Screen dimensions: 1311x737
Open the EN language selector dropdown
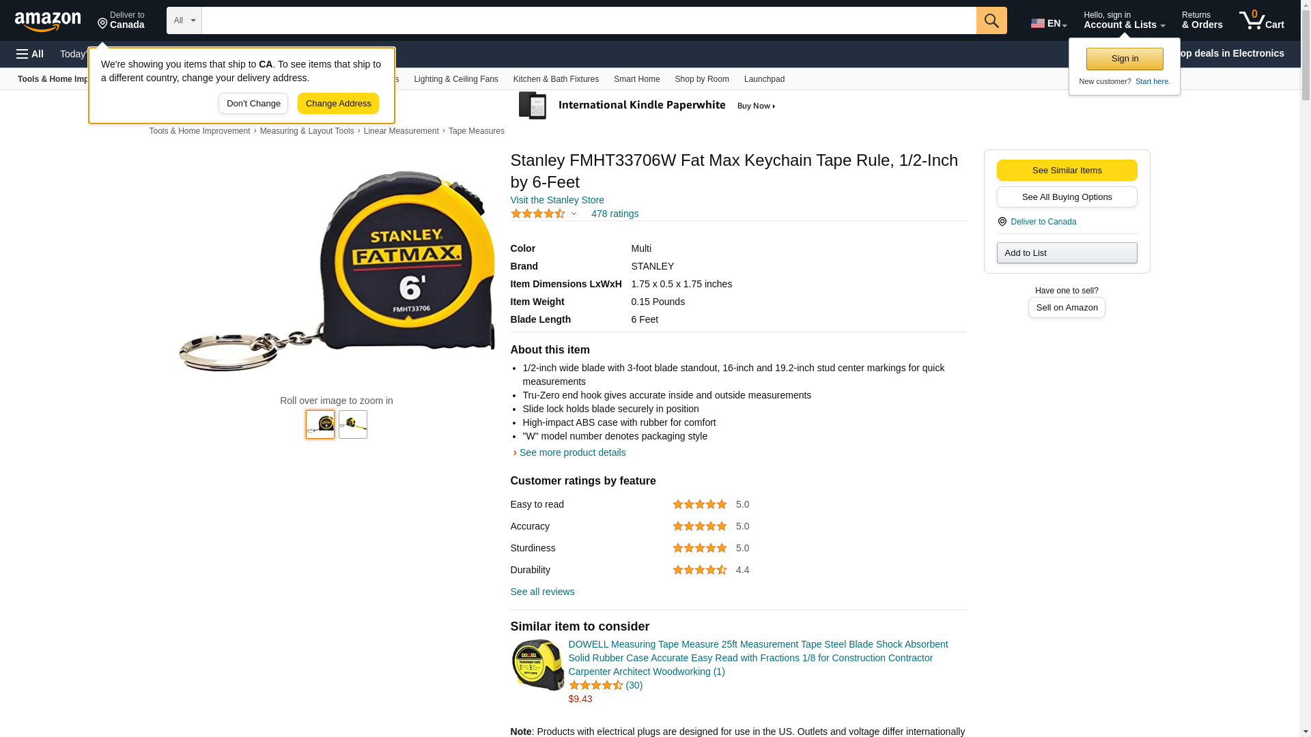point(1049,23)
